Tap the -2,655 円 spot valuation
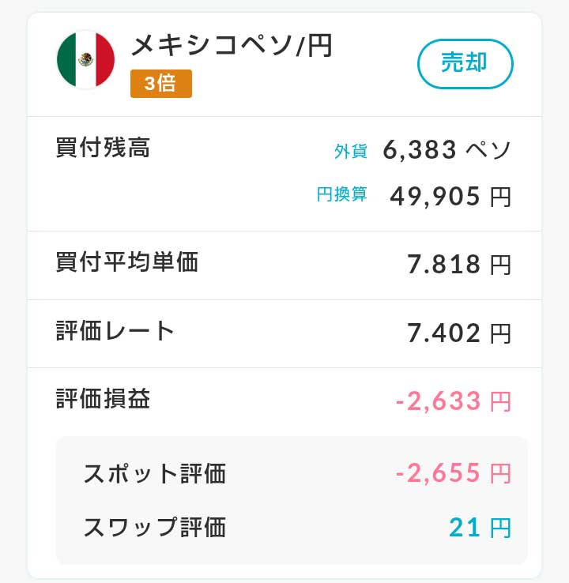Image resolution: width=569 pixels, height=583 pixels. click(454, 473)
